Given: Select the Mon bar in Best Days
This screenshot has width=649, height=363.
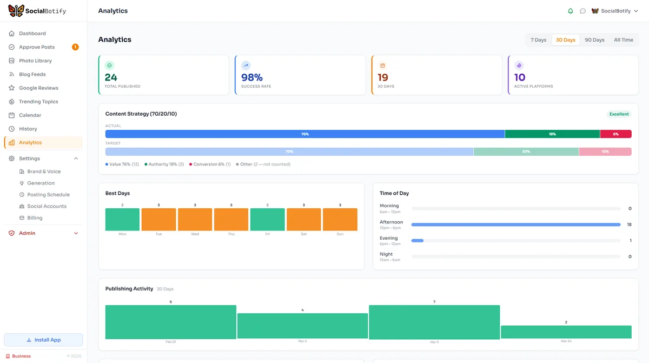Looking at the screenshot, I should point(122,220).
